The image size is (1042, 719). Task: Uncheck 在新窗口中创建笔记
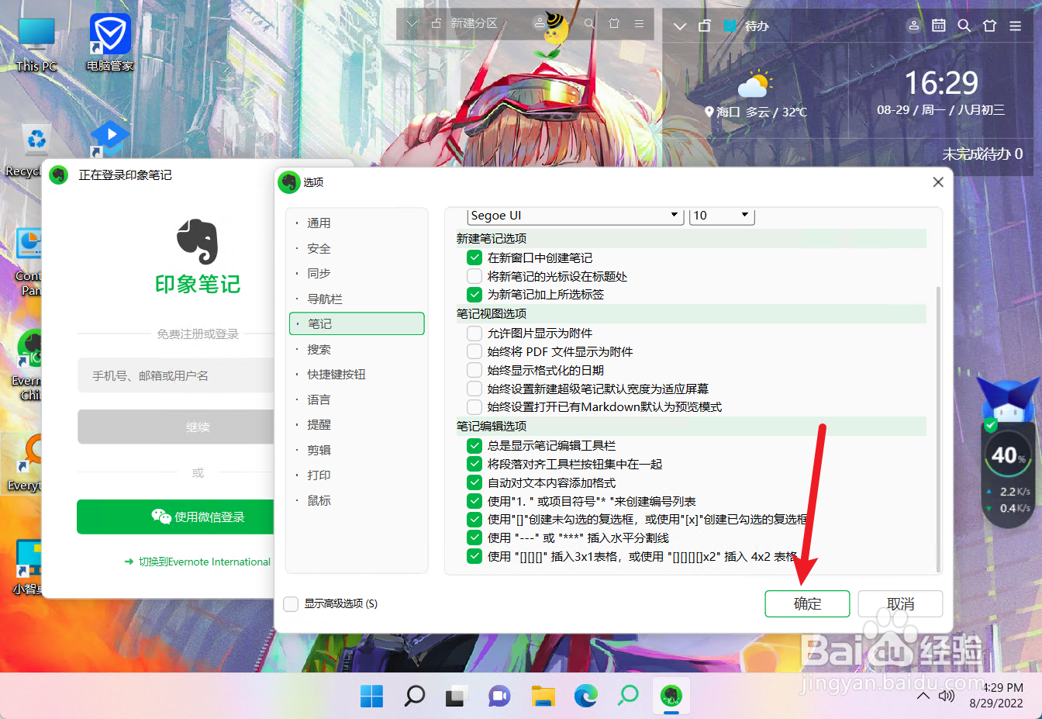click(474, 258)
